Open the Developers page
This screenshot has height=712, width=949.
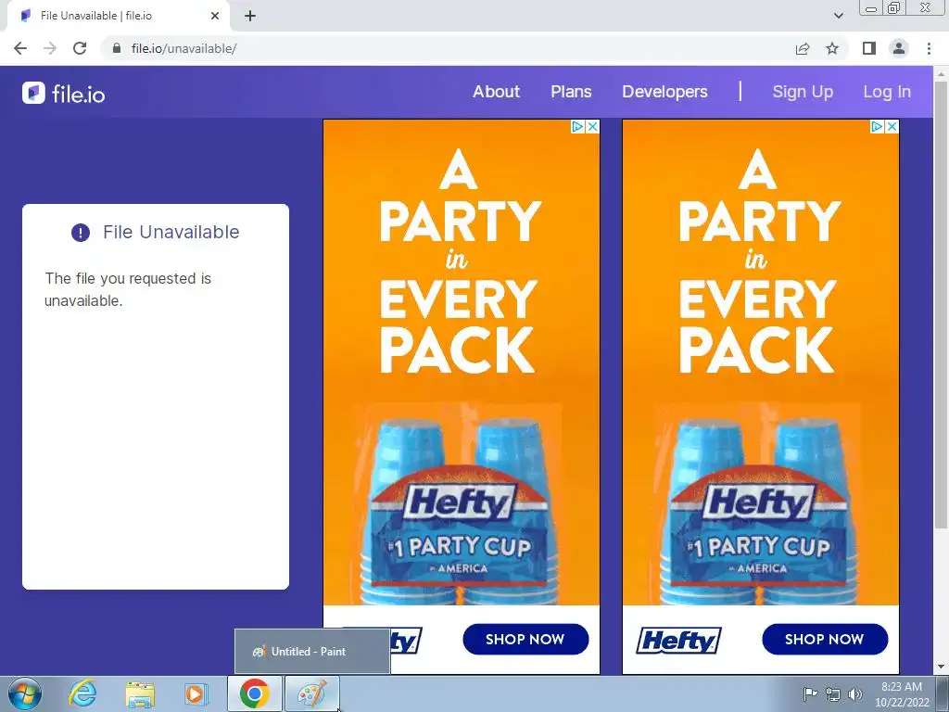coord(664,92)
